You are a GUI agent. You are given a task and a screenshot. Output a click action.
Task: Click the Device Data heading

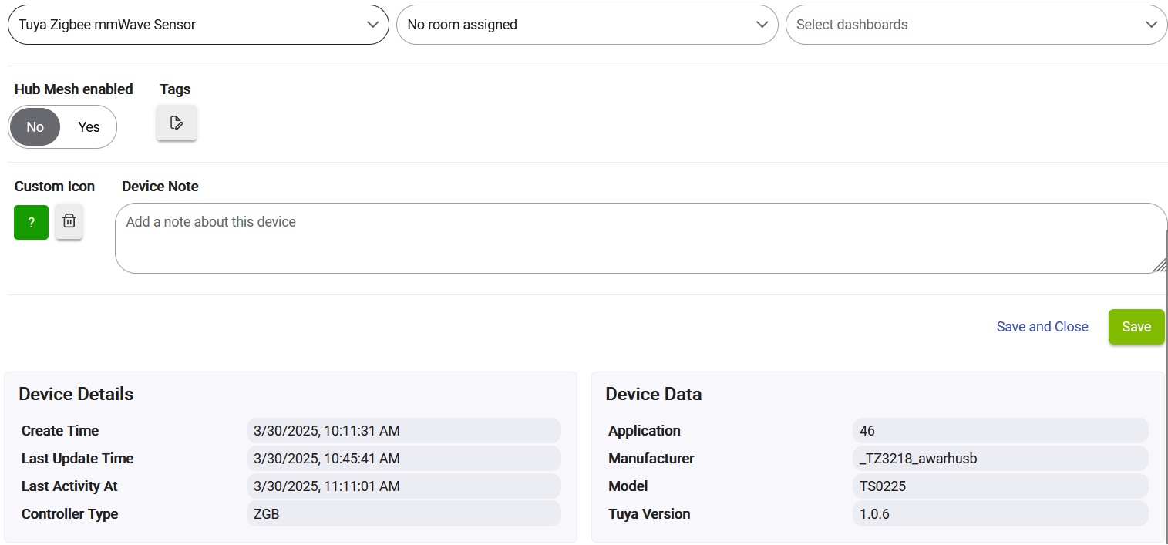(654, 394)
